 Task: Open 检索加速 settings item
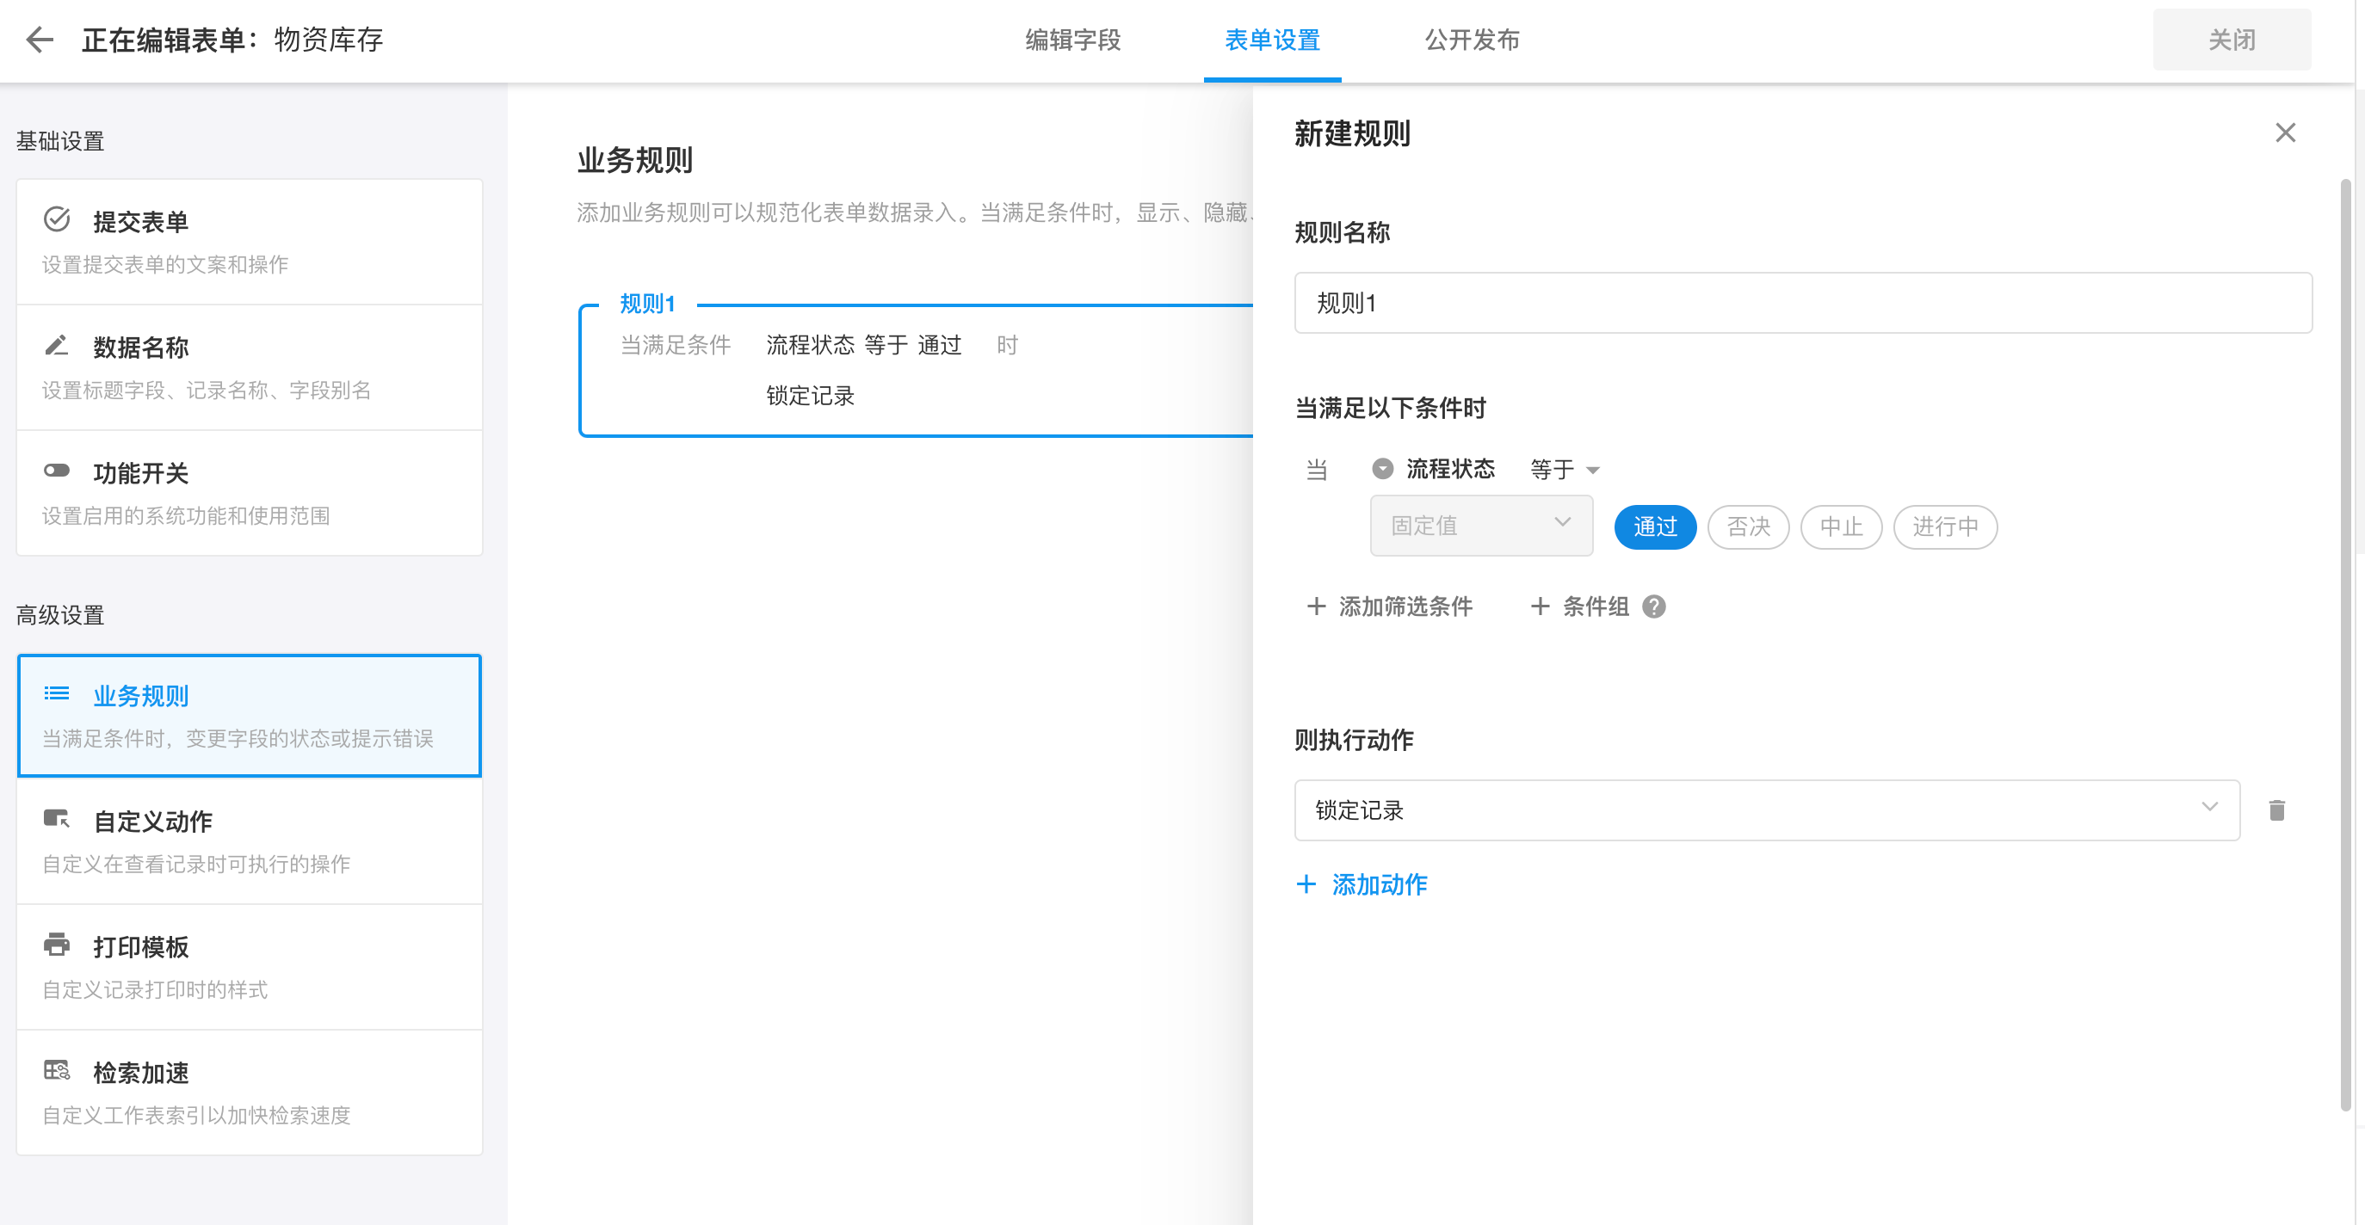click(249, 1092)
